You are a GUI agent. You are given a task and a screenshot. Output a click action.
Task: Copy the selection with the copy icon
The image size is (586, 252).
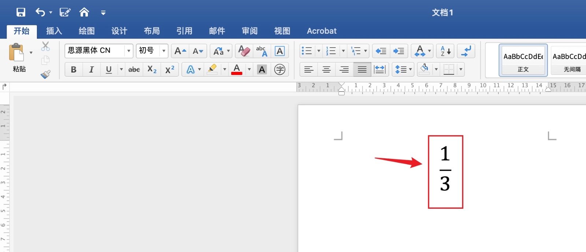[45, 60]
